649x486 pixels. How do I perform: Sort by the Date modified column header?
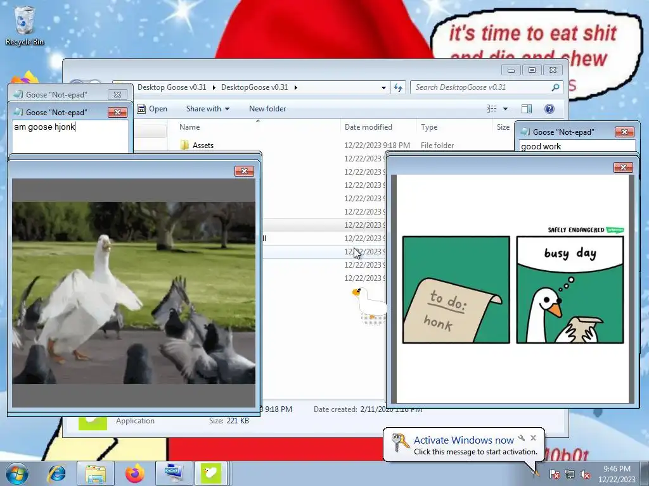(368, 127)
